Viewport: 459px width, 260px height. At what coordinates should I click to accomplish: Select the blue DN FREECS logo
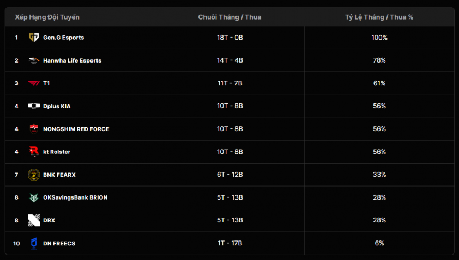pos(34,243)
